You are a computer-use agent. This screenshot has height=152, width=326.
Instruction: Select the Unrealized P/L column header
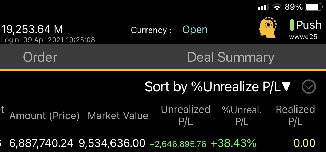[186, 115]
